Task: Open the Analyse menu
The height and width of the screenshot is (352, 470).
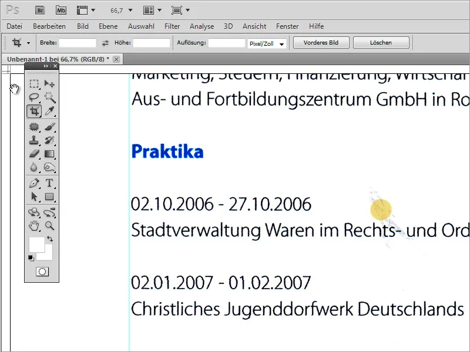Action: coord(202,26)
